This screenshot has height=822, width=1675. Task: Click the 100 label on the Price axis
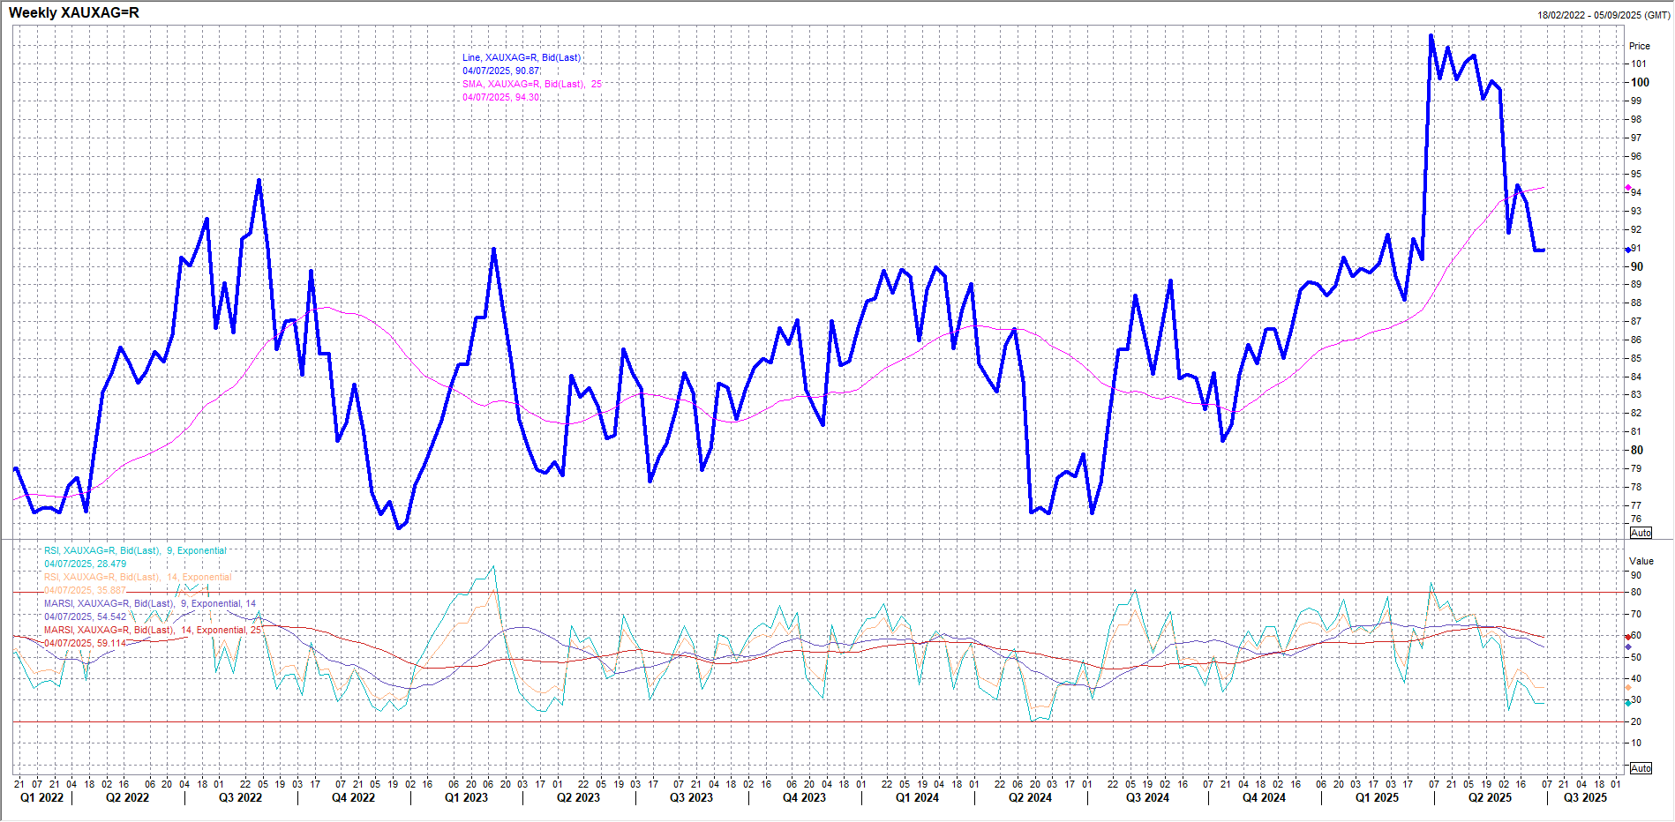[1640, 82]
